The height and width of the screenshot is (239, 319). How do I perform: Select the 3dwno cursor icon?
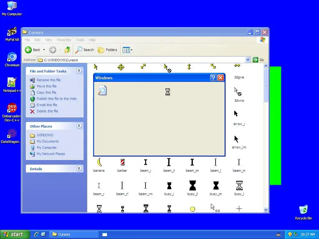coord(238,91)
